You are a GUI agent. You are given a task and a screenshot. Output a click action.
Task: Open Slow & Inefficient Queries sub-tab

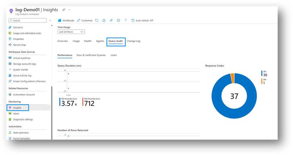tap(91, 55)
